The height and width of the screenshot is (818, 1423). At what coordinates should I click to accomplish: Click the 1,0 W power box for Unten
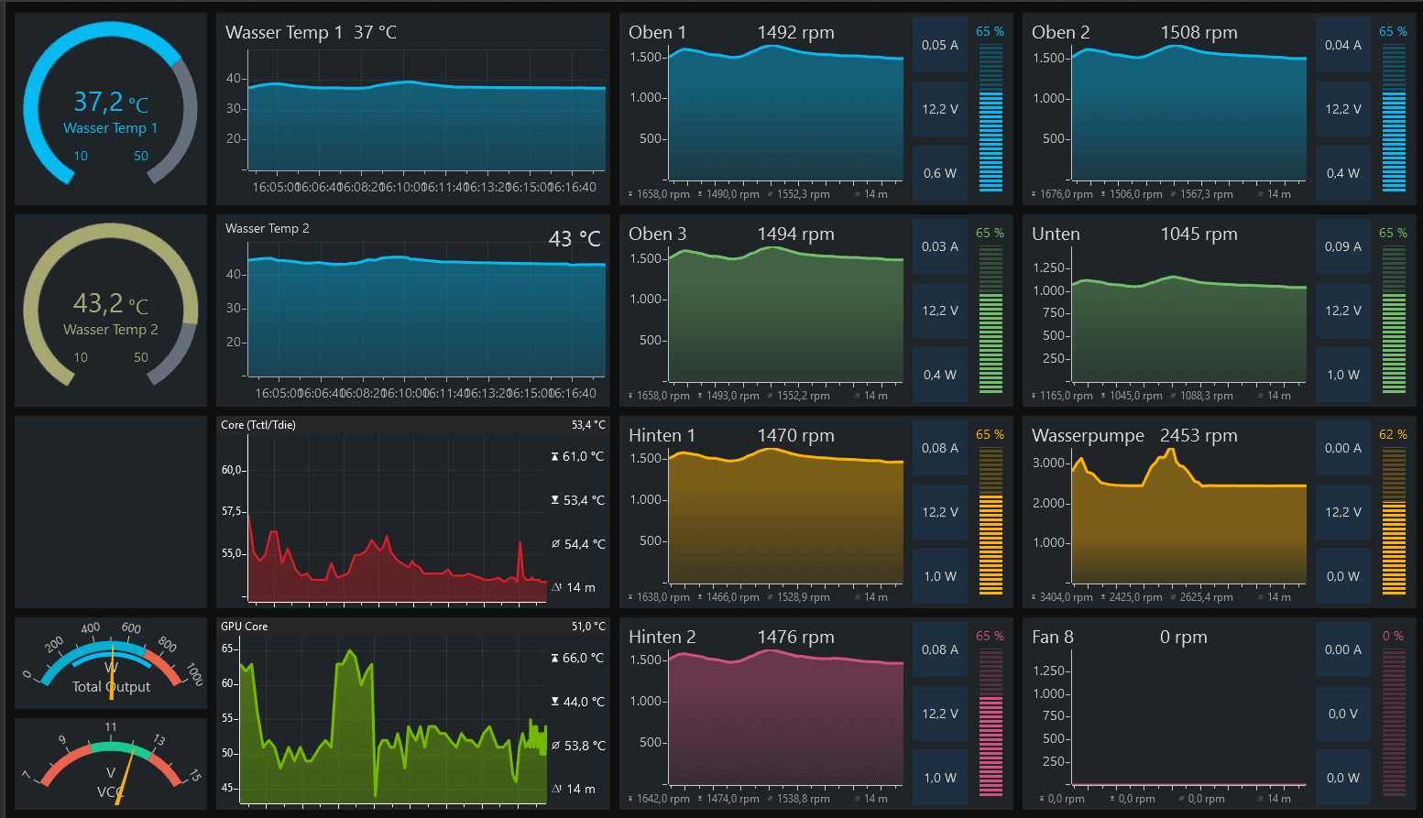coord(1343,375)
